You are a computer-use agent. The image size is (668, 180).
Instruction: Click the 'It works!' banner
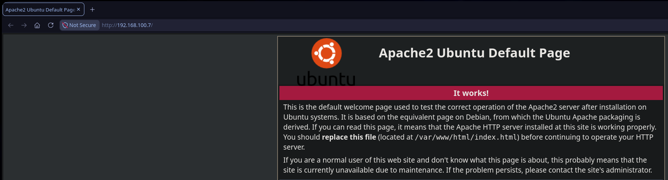pos(471,93)
